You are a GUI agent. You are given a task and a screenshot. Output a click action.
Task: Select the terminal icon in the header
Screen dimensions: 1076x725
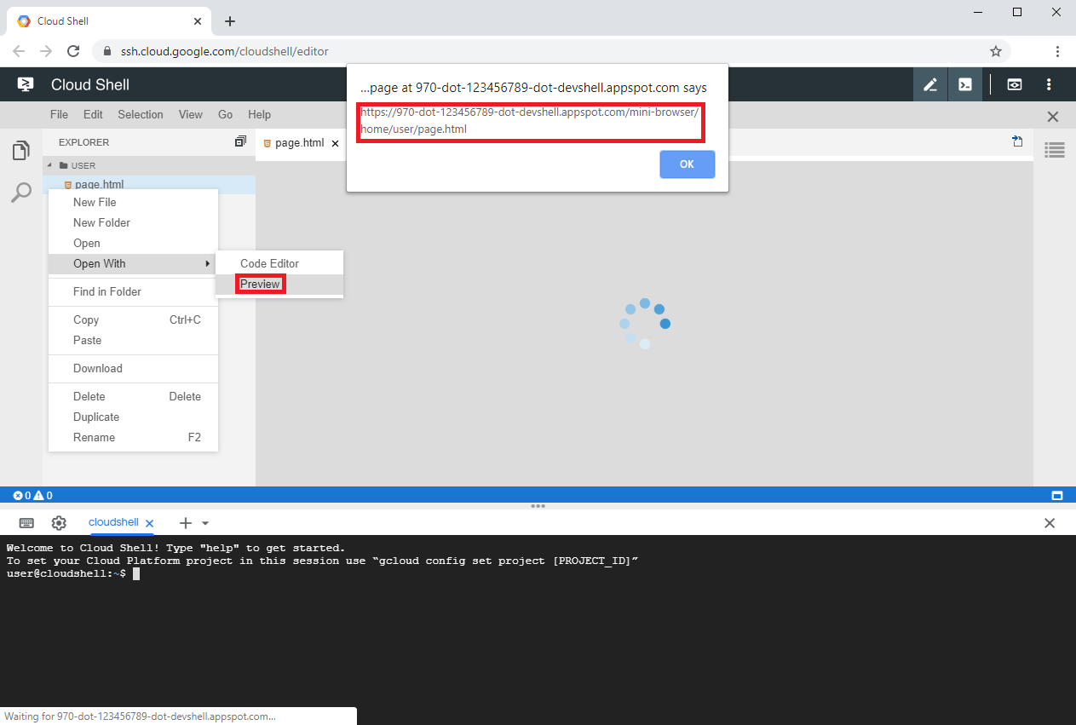coord(965,84)
